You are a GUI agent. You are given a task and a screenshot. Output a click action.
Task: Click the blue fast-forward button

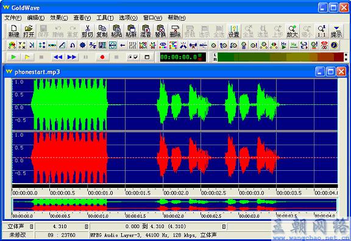point(72,57)
